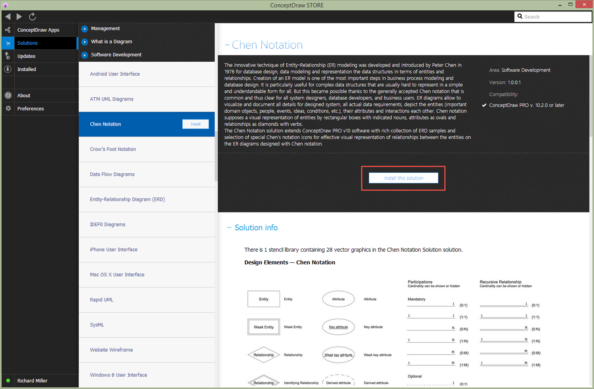Select the Solutions menu item

[27, 43]
